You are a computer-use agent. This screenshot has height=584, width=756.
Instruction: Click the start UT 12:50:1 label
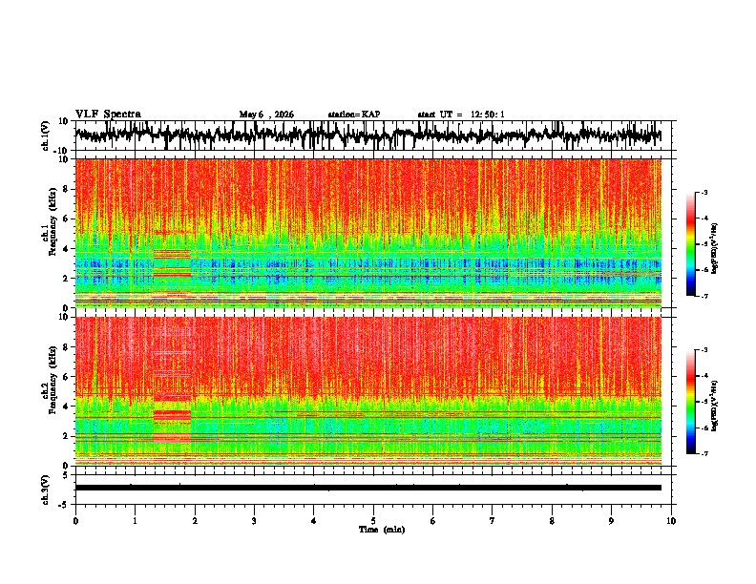(x=461, y=115)
